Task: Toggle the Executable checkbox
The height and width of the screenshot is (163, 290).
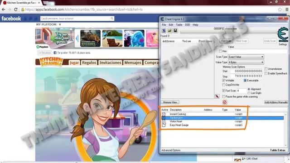Action: pos(245,81)
